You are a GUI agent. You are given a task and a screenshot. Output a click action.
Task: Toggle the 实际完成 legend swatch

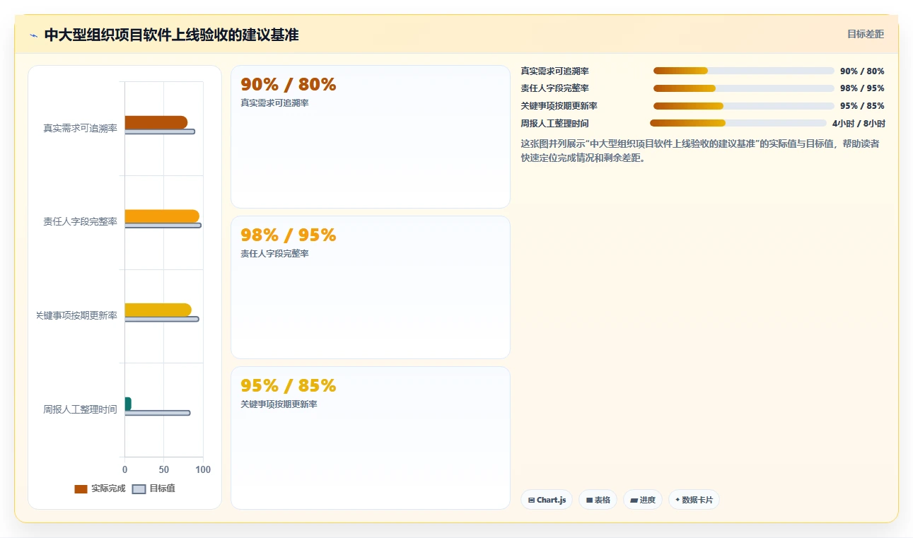[81, 489]
